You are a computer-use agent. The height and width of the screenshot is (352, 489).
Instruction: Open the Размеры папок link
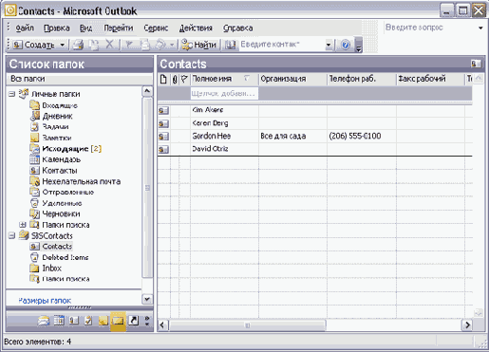[x=45, y=301]
